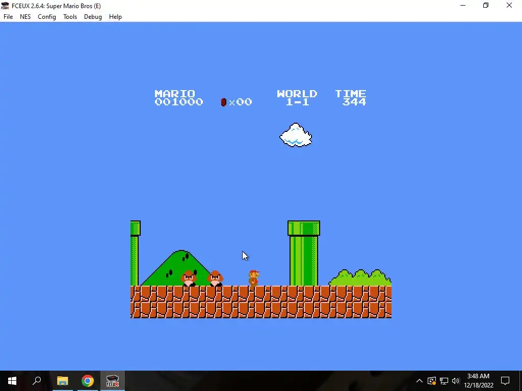Click the security warning tray icon
The image size is (522, 391).
pyautogui.click(x=432, y=381)
